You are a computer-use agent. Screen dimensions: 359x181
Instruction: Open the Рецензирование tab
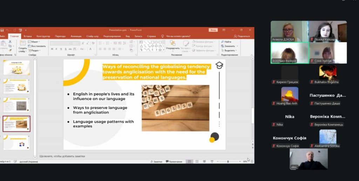point(112,36)
